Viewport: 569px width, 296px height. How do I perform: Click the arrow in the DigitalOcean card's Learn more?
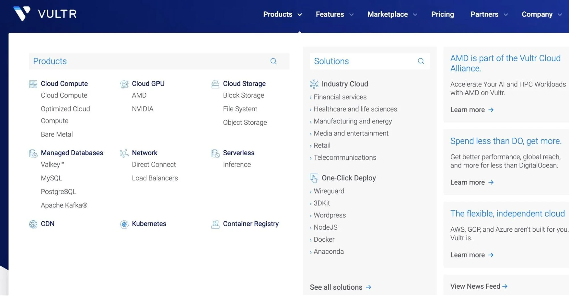tap(491, 182)
